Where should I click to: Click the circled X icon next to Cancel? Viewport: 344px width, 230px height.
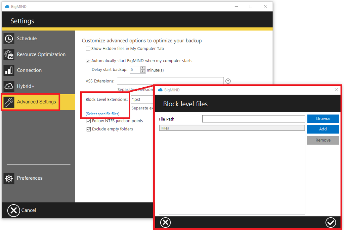click(x=13, y=210)
